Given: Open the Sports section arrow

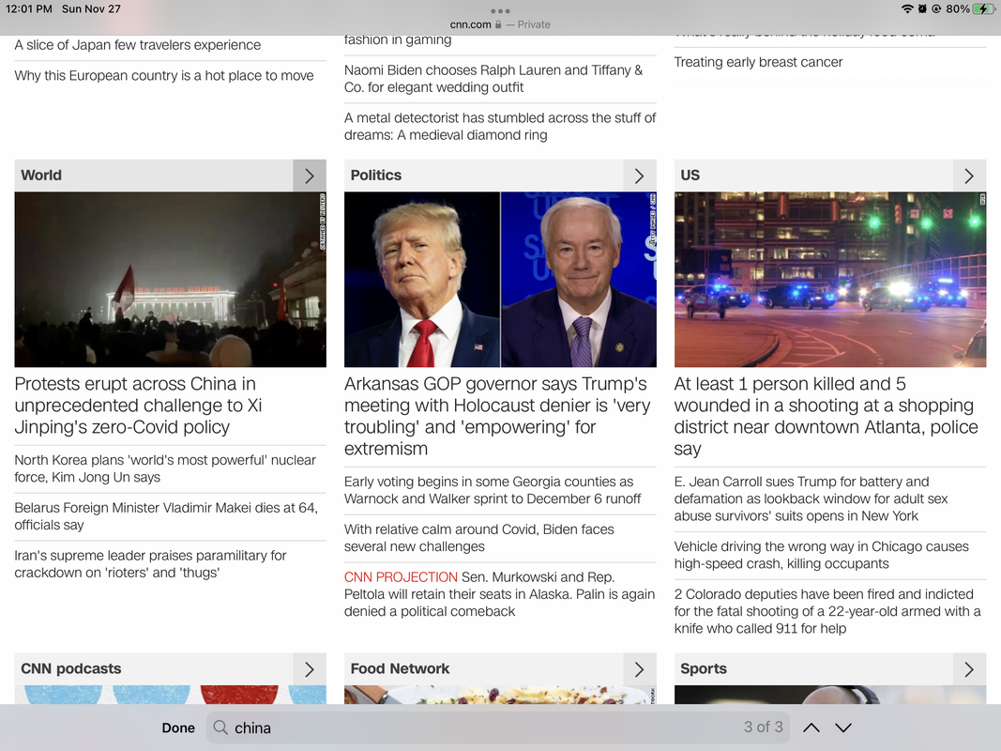Looking at the screenshot, I should coord(969,668).
